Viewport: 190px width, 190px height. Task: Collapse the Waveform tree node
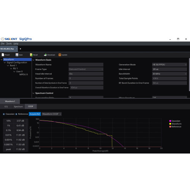pos(2,60)
